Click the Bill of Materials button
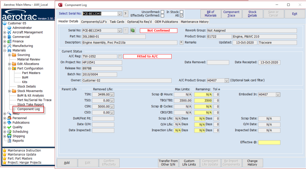Image resolution: width=306 pixels, height=169 pixels. coord(210,14)
